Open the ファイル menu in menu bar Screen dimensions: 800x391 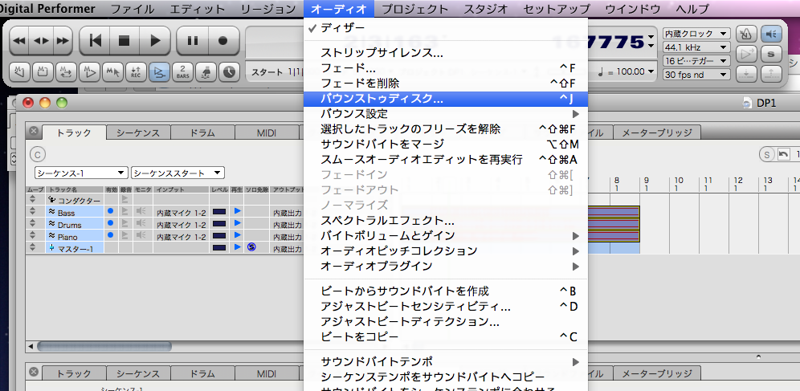click(133, 9)
